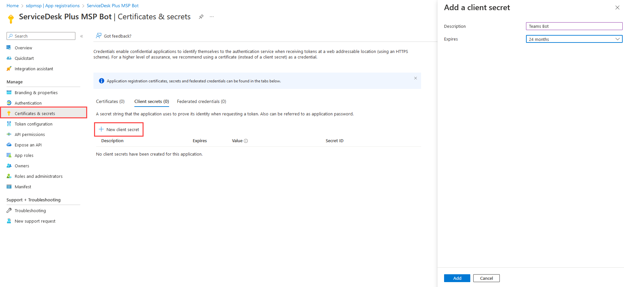Image resolution: width=624 pixels, height=287 pixels.
Task: Open the Federated credentials (0) tab
Action: tap(202, 102)
